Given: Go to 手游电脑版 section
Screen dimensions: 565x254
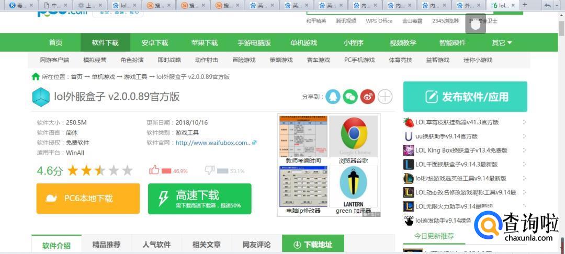Looking at the screenshot, I should [254, 43].
